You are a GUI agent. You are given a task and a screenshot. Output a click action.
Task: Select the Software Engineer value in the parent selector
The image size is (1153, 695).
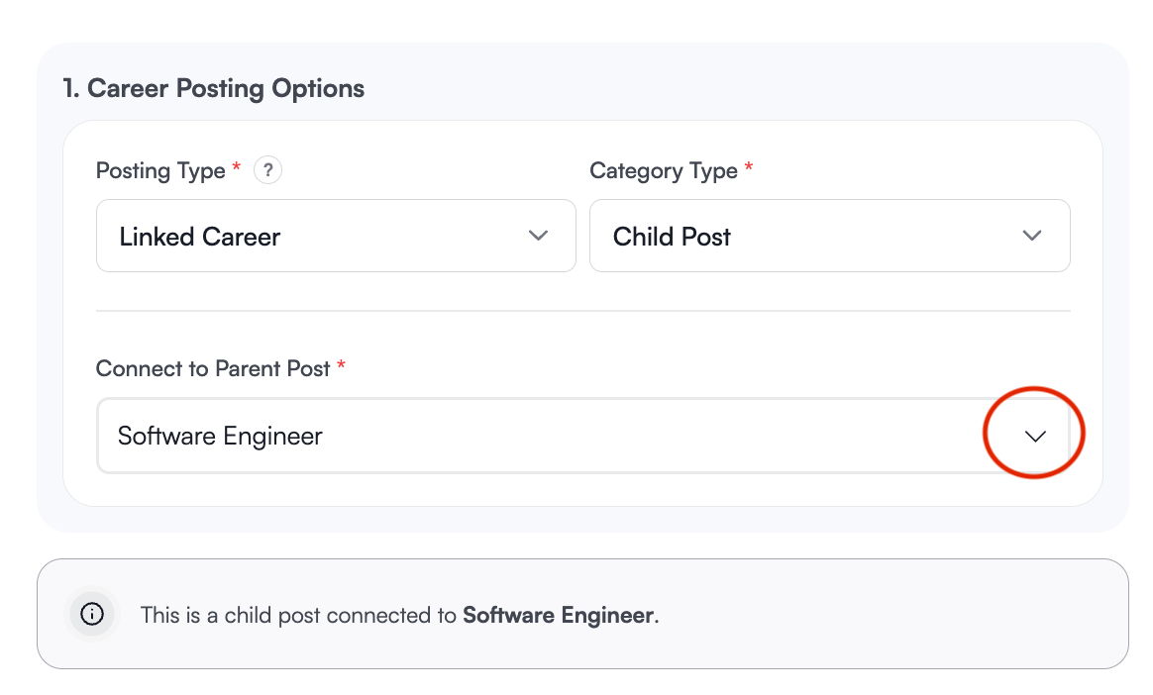(220, 436)
